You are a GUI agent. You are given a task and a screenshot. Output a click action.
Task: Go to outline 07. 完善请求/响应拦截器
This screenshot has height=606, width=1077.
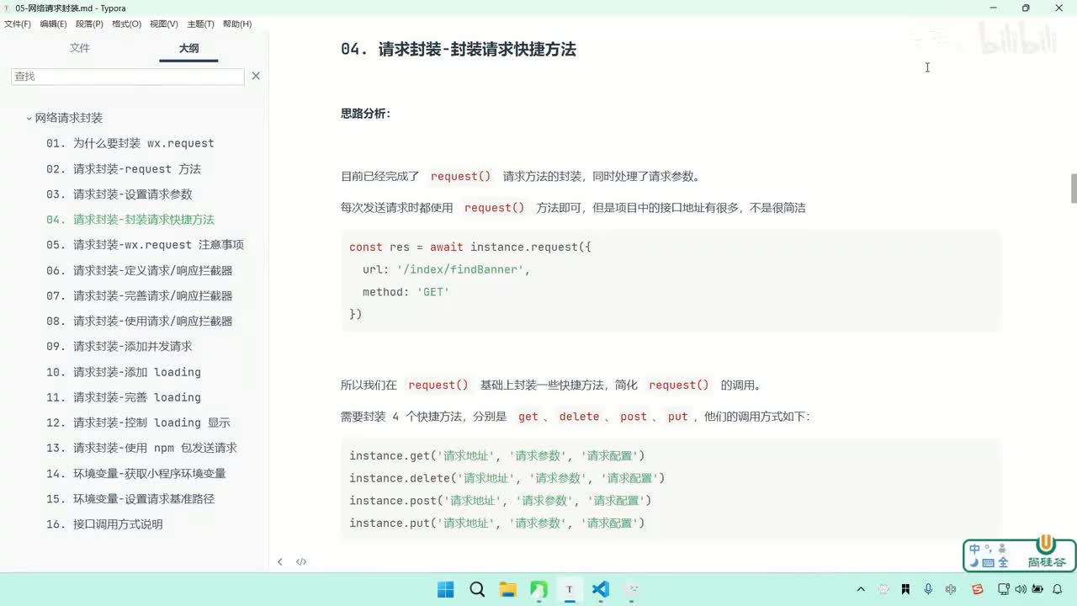tap(140, 295)
